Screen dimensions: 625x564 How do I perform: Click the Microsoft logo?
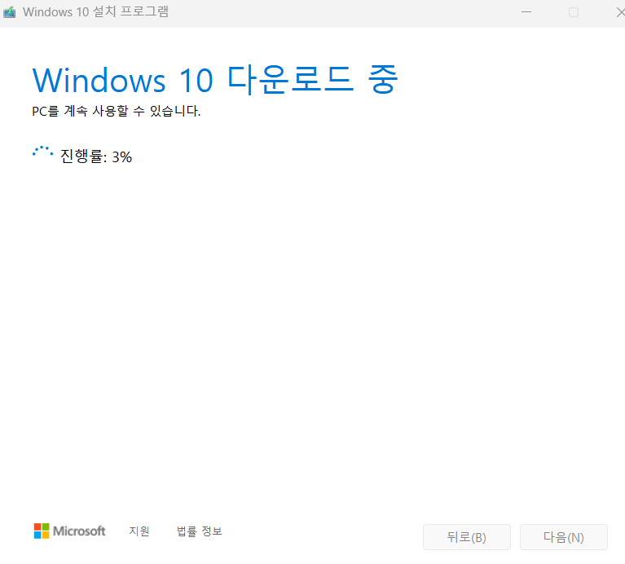[69, 531]
